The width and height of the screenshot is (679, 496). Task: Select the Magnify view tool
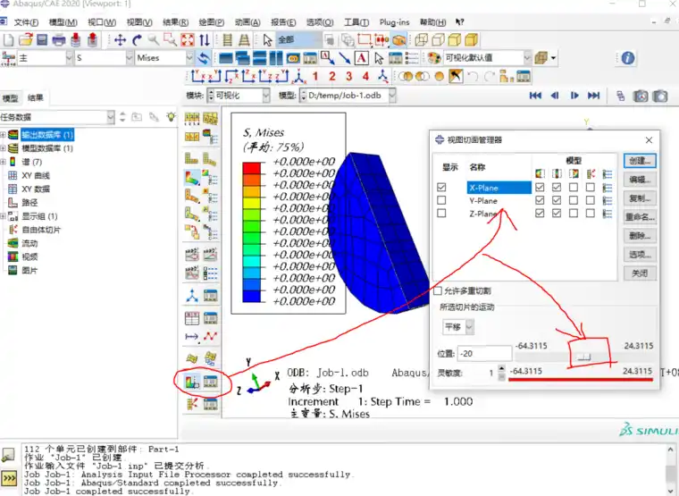(x=154, y=40)
